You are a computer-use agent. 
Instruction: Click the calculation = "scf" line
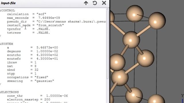[26, 14]
